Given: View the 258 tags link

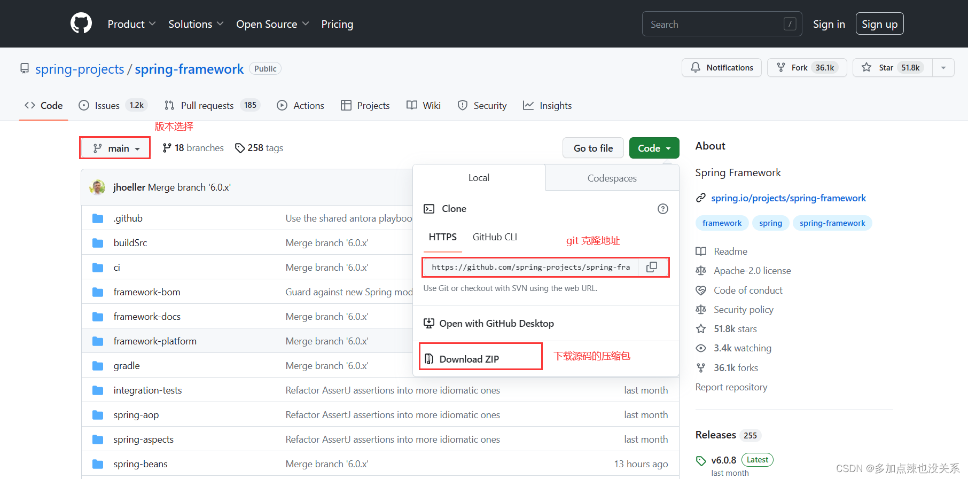Looking at the screenshot, I should pos(259,148).
